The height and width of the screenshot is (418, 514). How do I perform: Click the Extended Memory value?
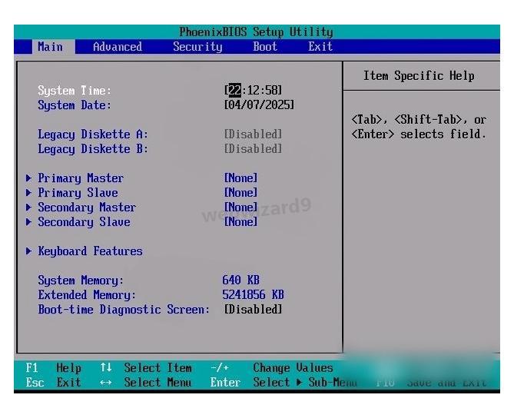click(253, 295)
